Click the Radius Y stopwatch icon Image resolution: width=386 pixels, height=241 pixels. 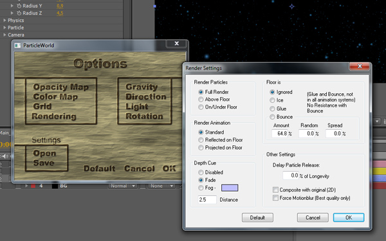coord(19,6)
